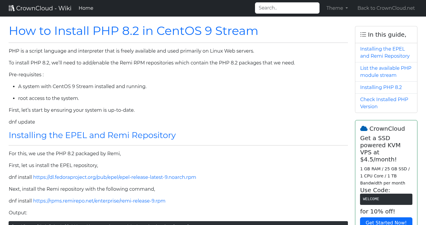The image size is (426, 225).
Task: Open the 'Installing PHP 8.2' guide section
Action: coord(381,87)
